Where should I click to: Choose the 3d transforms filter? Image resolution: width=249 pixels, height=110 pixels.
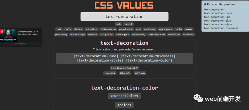[108, 29]
